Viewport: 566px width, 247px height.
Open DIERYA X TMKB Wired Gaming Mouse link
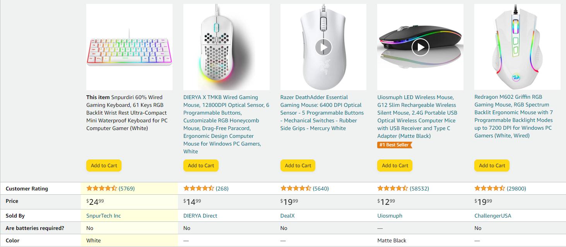point(226,124)
